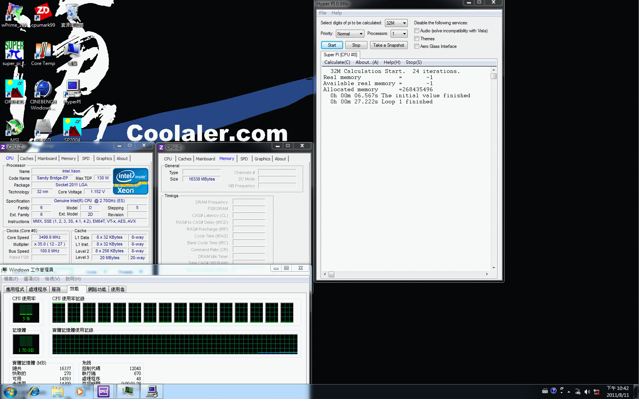Open the 網路功能 tab in Task Manager
This screenshot has width=639, height=399.
(97, 290)
